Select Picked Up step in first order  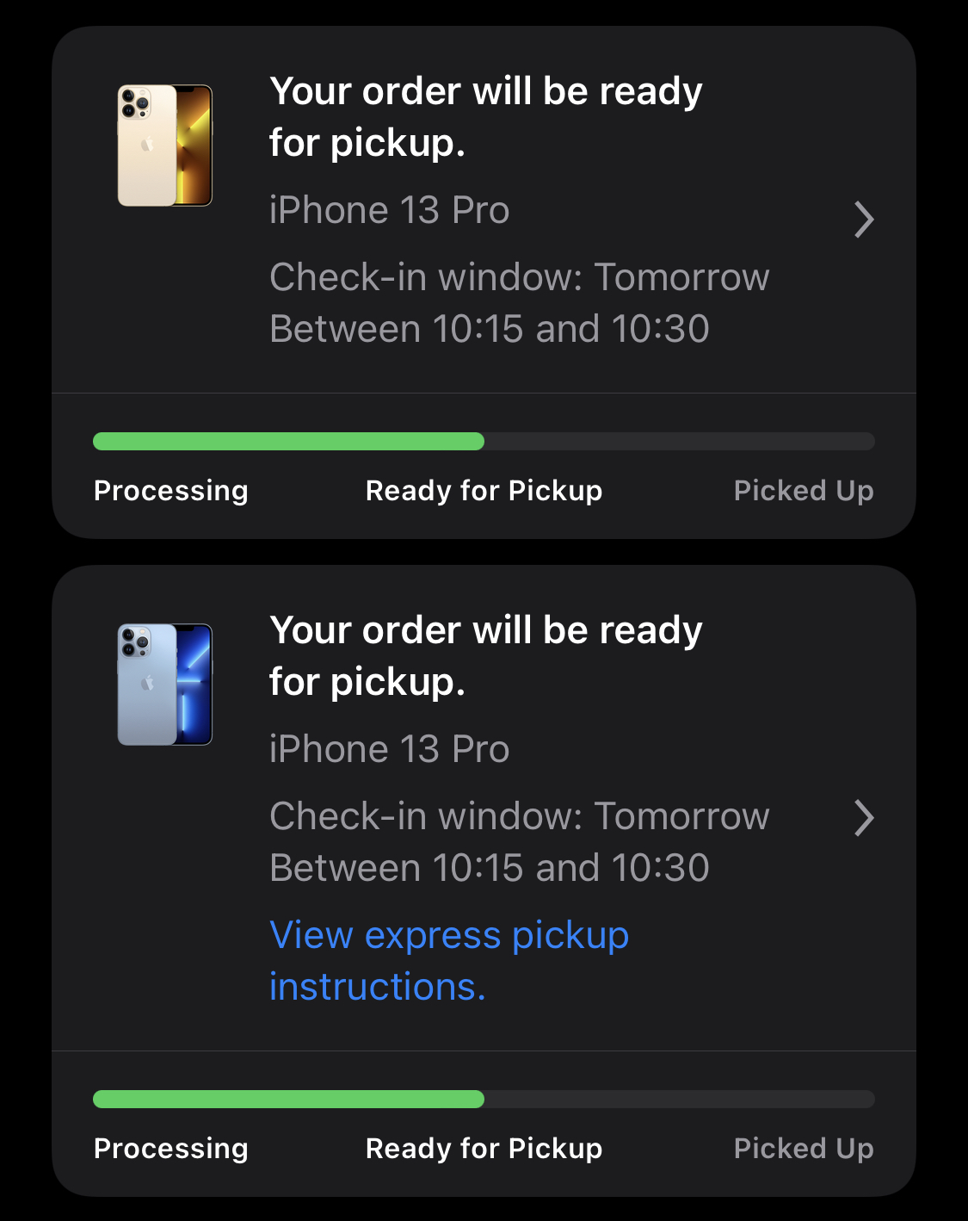tap(804, 491)
